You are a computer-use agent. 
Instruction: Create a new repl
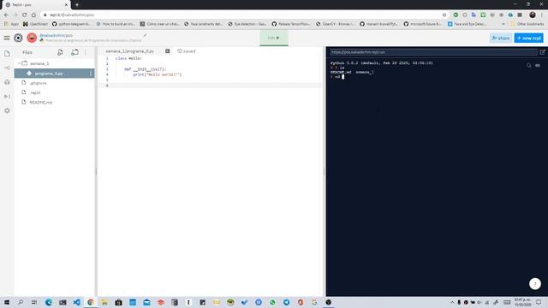[x=529, y=38]
